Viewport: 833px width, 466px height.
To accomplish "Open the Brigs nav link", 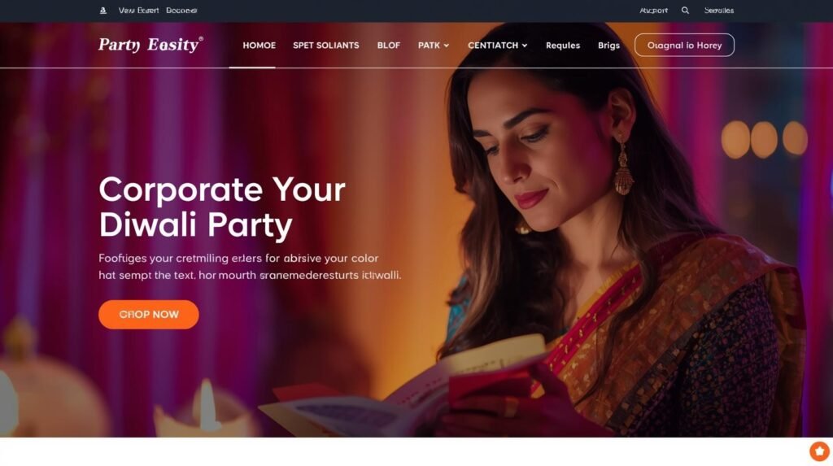I will pyautogui.click(x=608, y=46).
